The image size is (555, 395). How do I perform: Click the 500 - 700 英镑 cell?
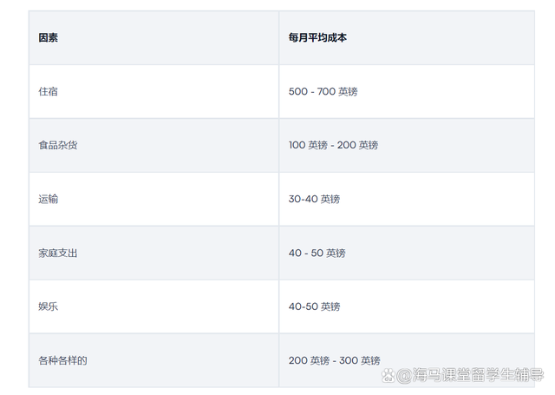(x=323, y=91)
